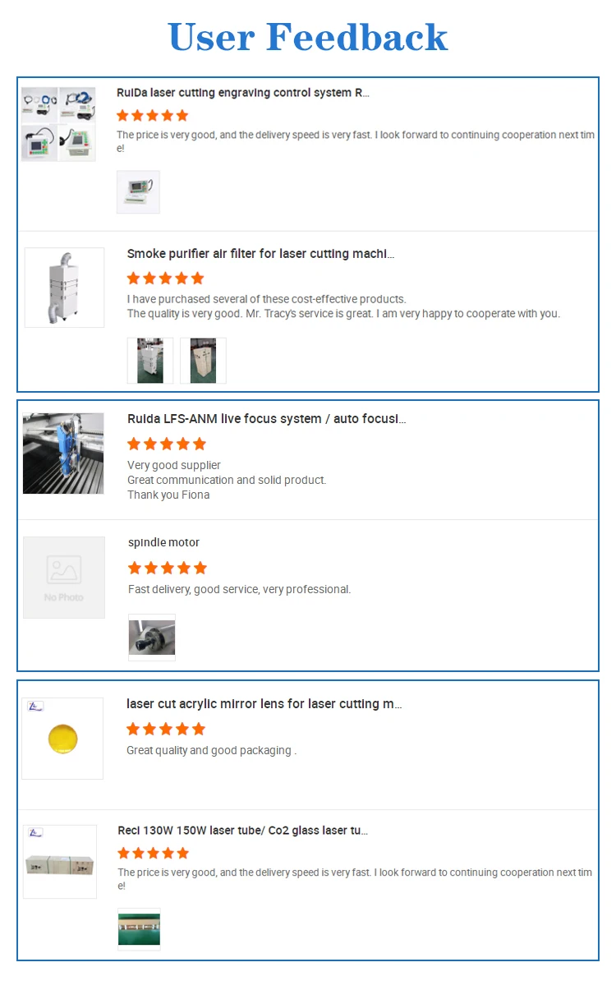Open Smoke purifier air filter review title
Viewport: 616px width, 990px height.
pyautogui.click(x=260, y=254)
